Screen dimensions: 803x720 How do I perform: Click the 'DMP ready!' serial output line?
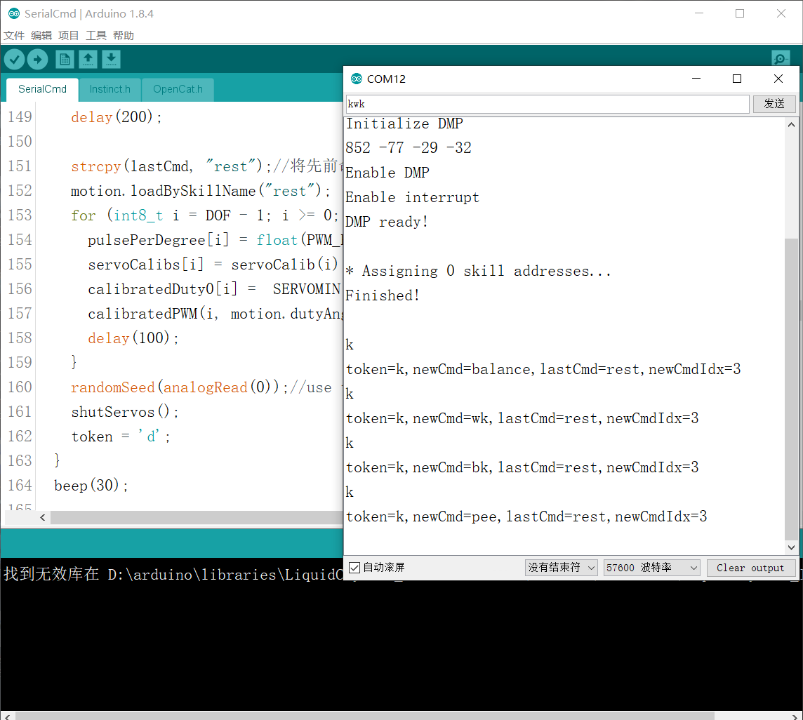[387, 222]
